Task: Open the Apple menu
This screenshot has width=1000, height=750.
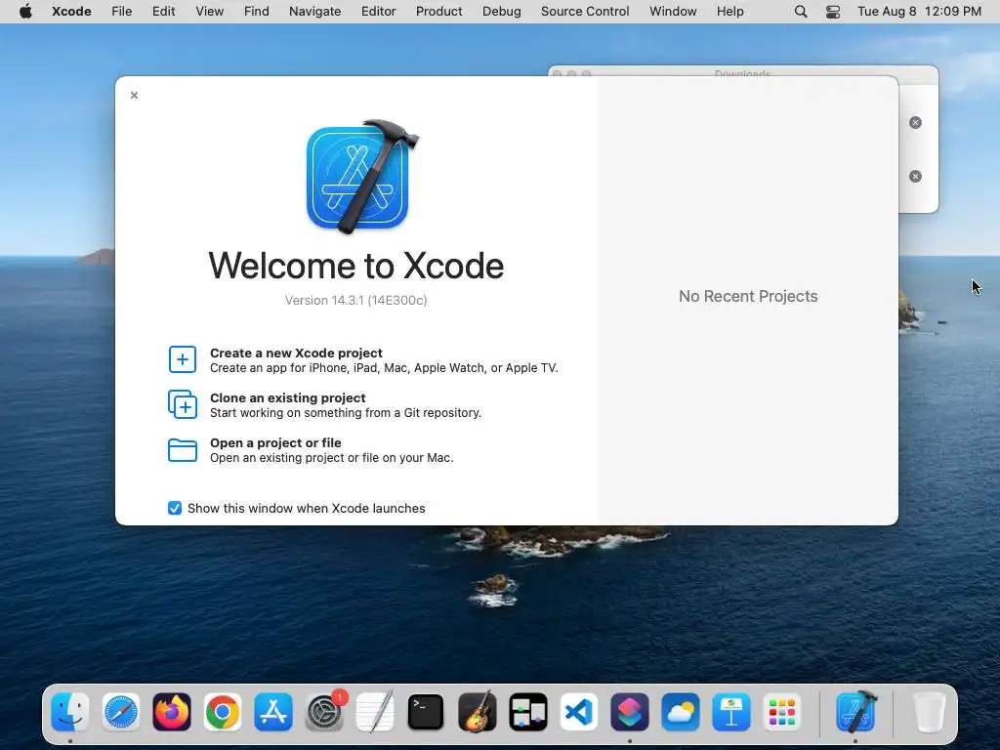Action: pos(25,12)
